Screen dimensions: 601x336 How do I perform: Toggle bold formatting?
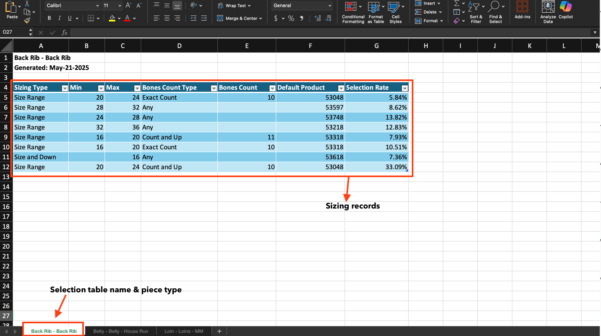(x=49, y=18)
